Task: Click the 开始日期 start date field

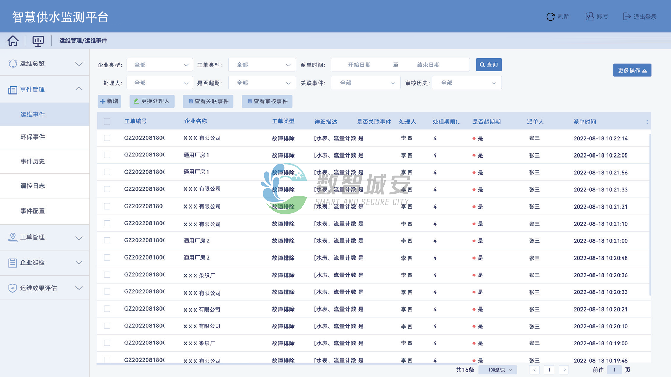Action: (359, 65)
